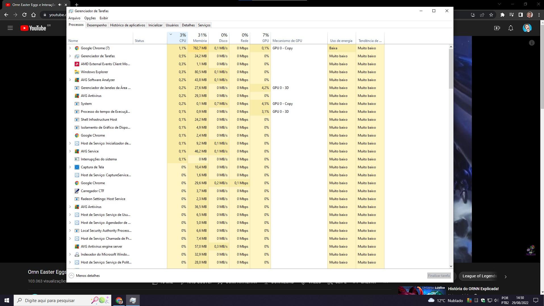The width and height of the screenshot is (544, 306).
Task: Click the weather 12°C Nublado widget
Action: tap(445, 300)
